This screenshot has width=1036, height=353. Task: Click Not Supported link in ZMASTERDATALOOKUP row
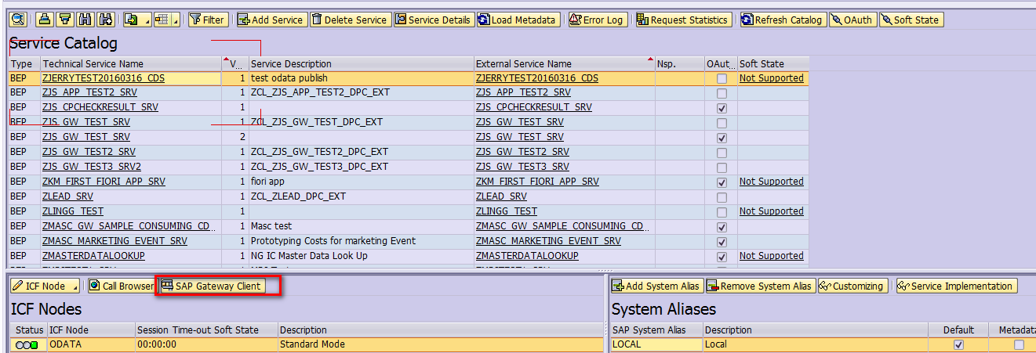772,256
